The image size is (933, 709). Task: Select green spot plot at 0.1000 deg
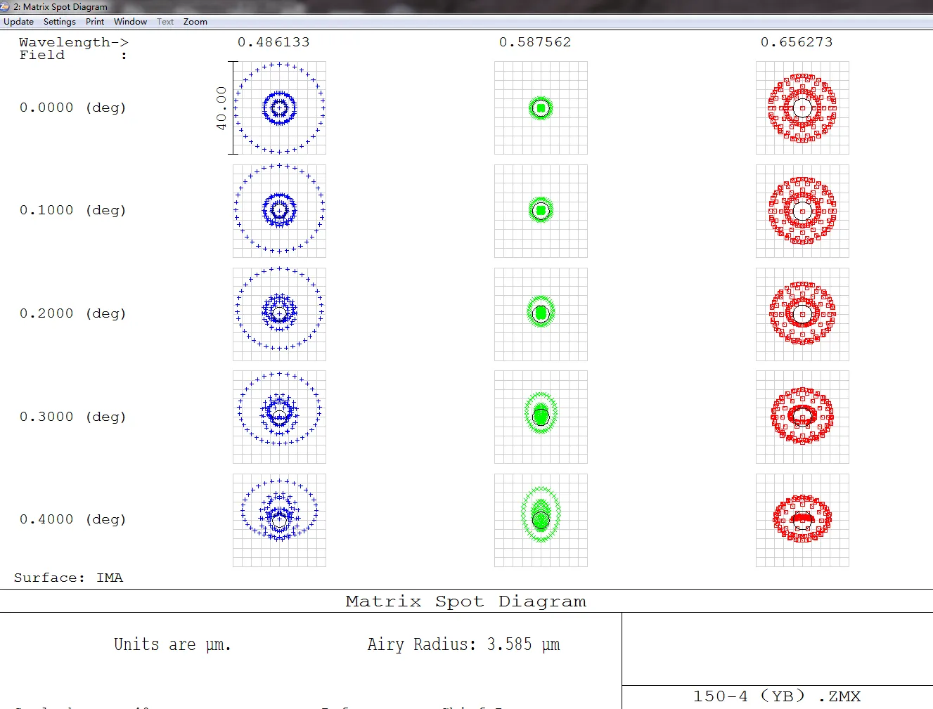click(541, 211)
